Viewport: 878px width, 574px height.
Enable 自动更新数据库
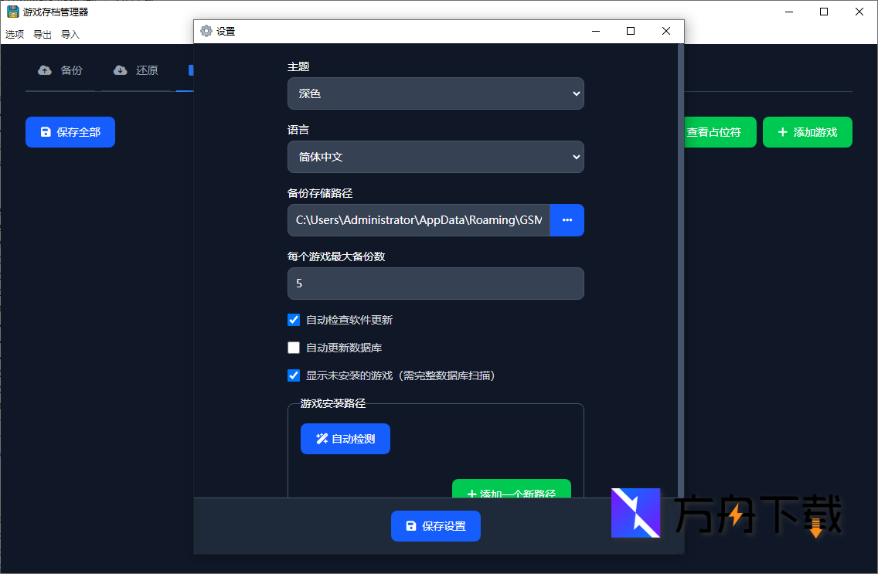294,347
